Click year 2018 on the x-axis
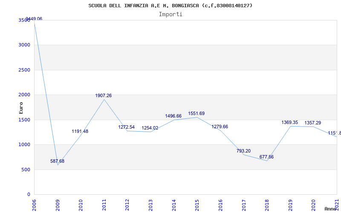341x213 pixels. tap(267, 205)
